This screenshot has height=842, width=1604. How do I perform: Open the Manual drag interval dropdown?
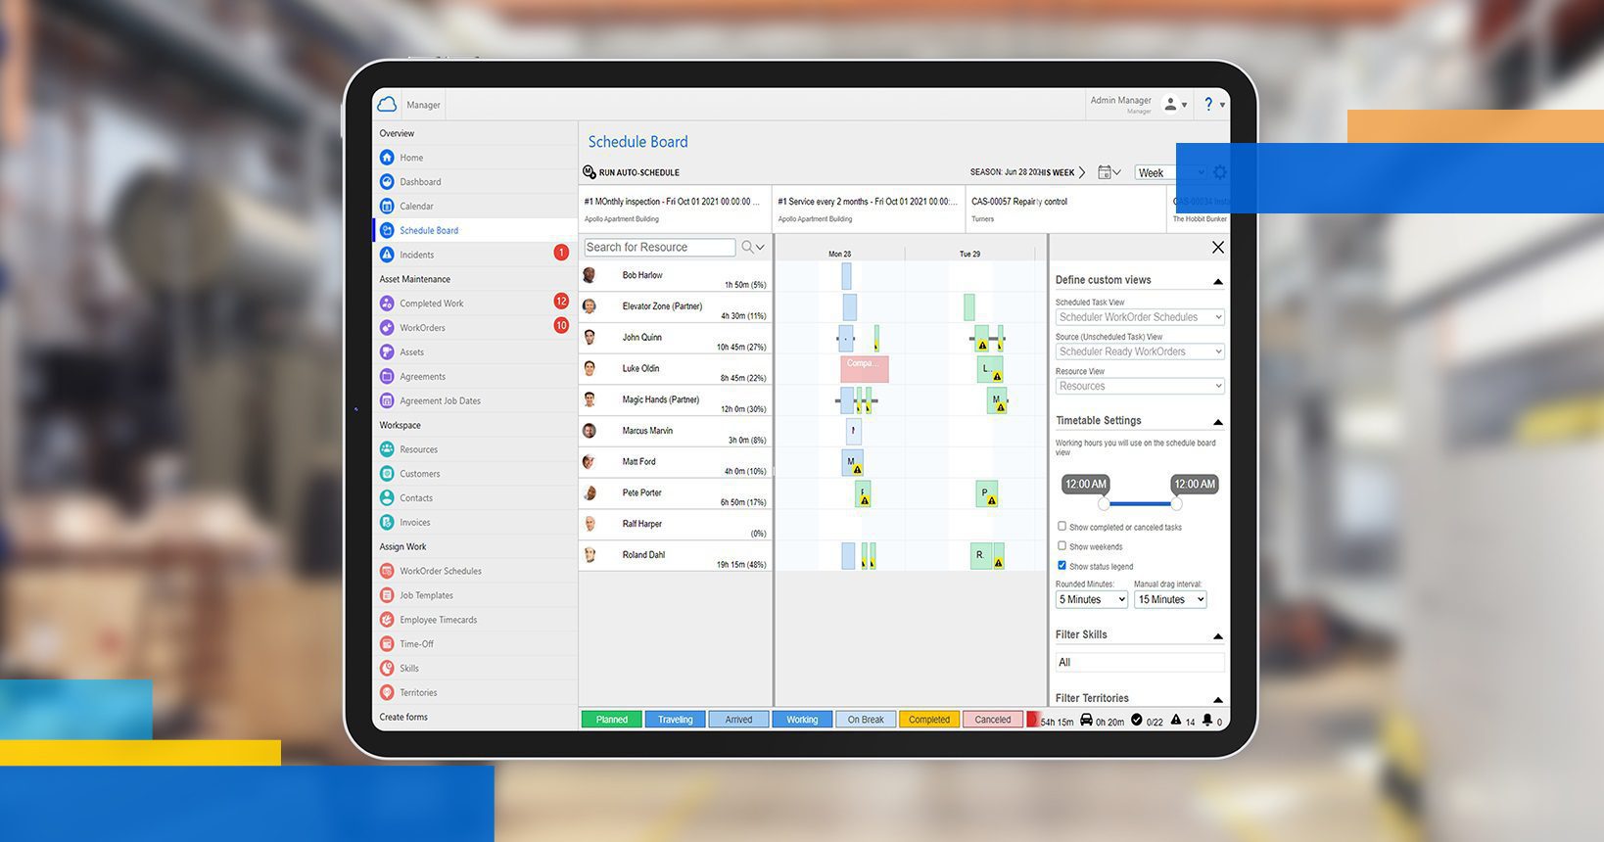(x=1170, y=599)
